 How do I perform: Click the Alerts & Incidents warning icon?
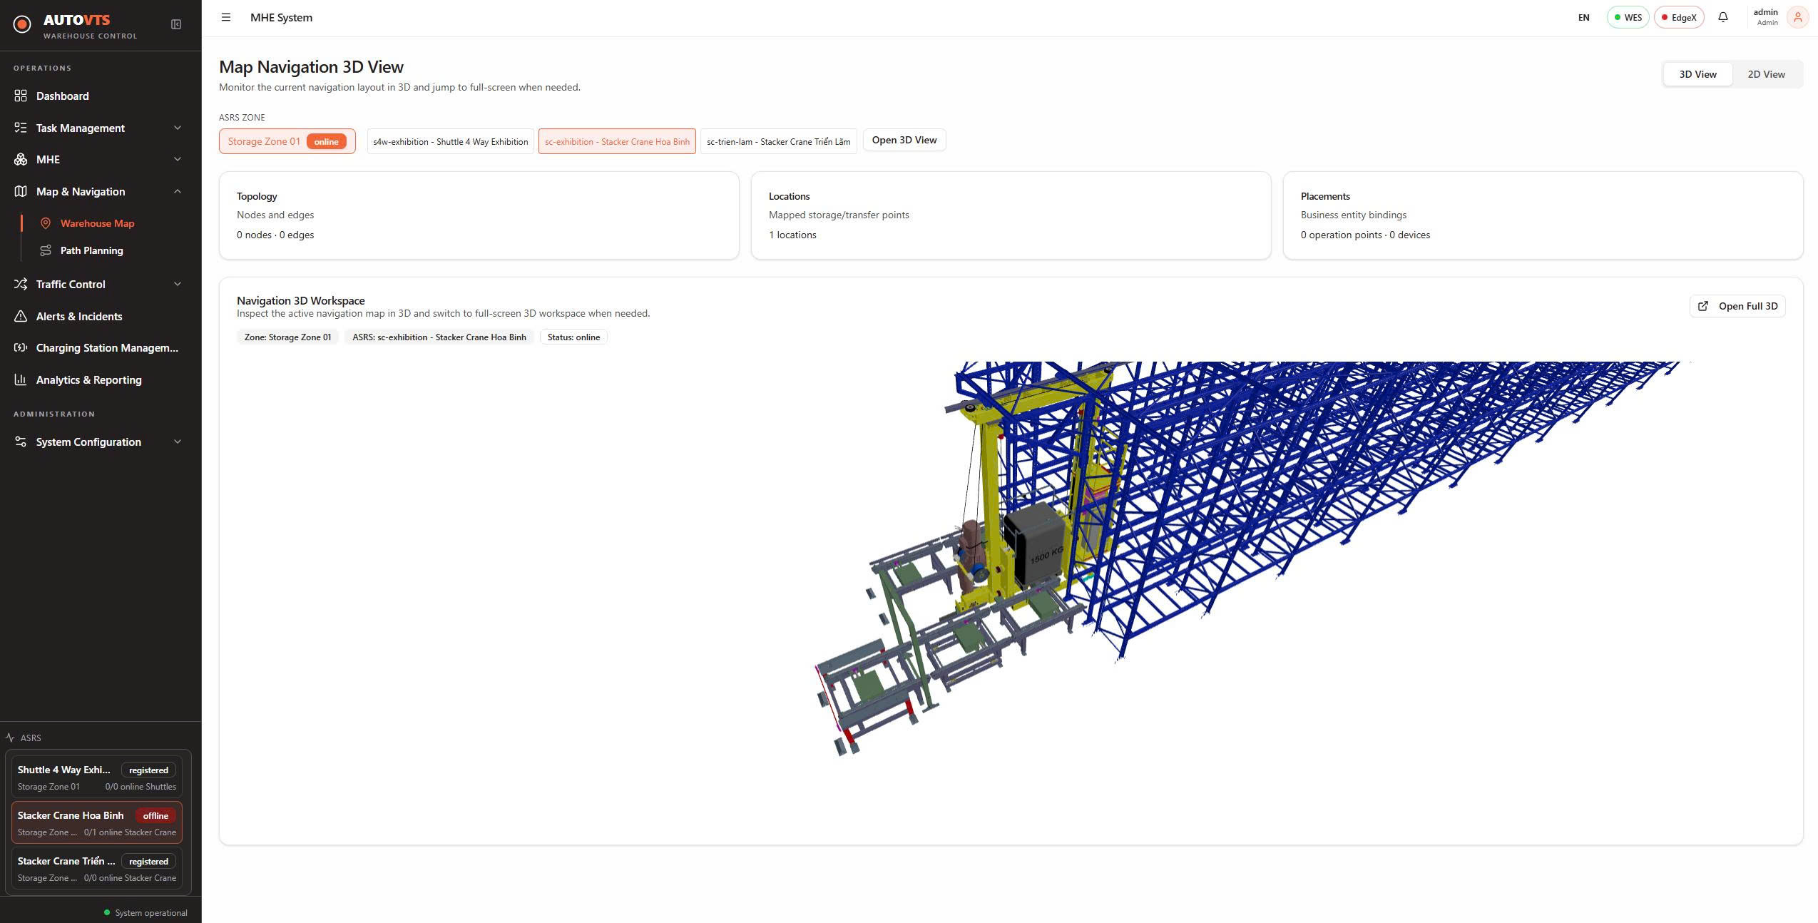point(21,316)
